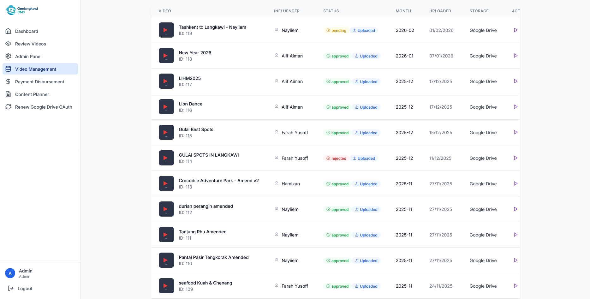
Task: Click the thumbnail for "seafood Kuah & Chenang"
Action: pyautogui.click(x=166, y=285)
